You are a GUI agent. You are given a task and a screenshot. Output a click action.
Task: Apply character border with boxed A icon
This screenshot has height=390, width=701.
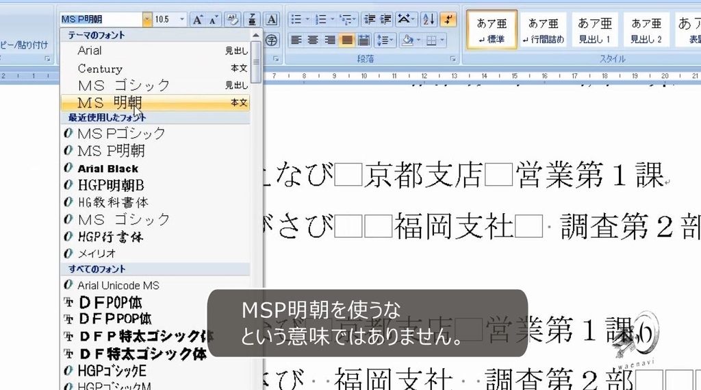coord(271,20)
